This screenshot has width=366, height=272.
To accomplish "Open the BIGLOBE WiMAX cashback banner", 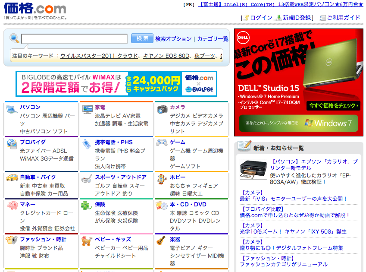I will [116, 84].
